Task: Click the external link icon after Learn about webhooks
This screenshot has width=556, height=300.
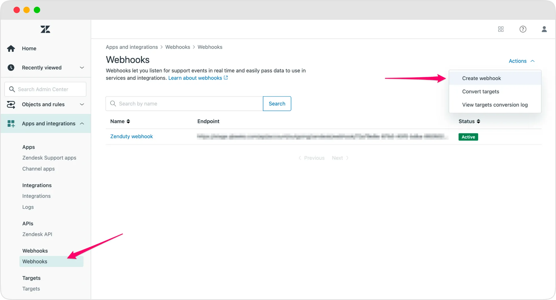Action: [x=226, y=78]
